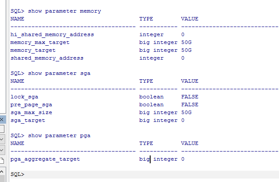The height and width of the screenshot is (182, 279).
Task: Select the memory_max_target parameter name
Action: pos(40,42)
